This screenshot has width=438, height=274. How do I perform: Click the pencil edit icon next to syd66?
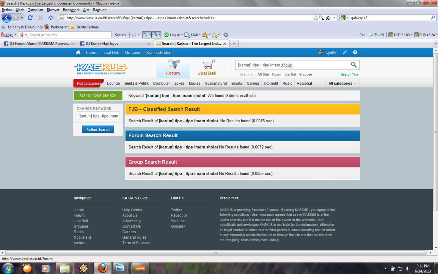pyautogui.click(x=345, y=52)
